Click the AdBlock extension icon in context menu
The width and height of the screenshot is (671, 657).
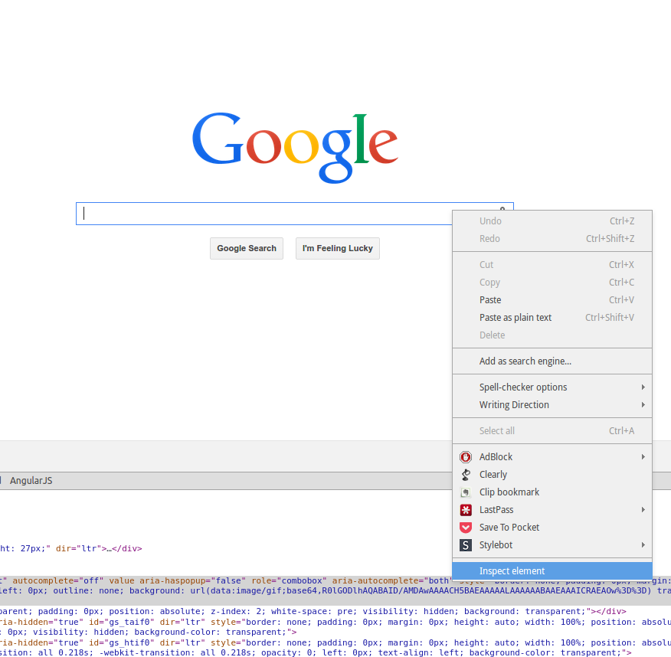466,457
